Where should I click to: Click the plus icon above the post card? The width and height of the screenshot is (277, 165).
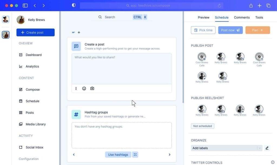click(x=79, y=32)
